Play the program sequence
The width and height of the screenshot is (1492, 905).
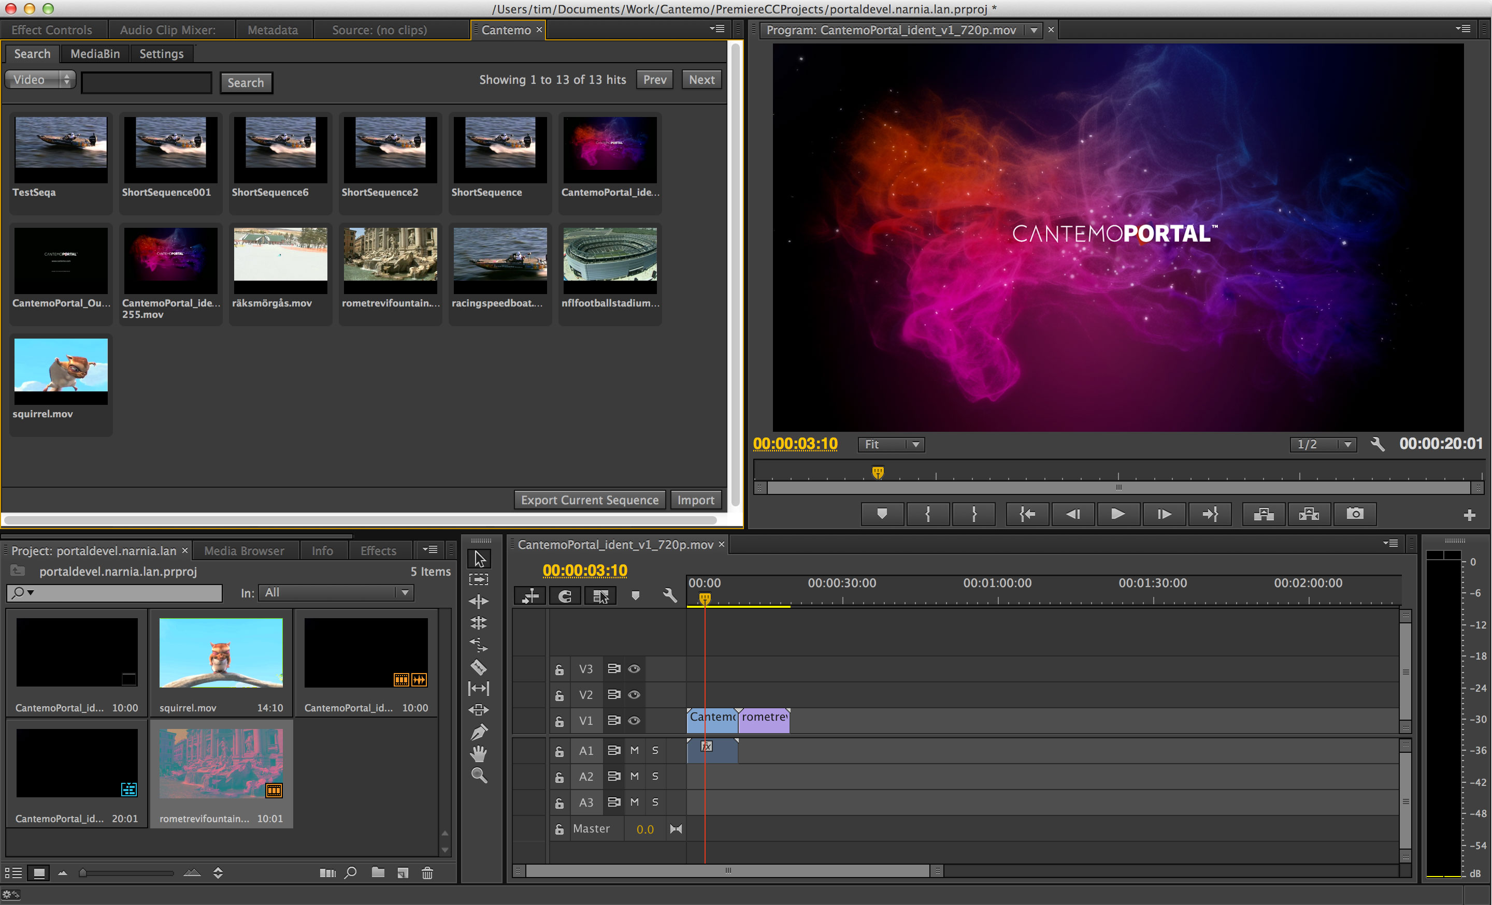click(1118, 514)
